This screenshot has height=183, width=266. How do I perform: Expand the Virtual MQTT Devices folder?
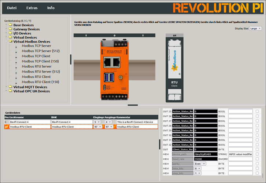tap(6, 86)
